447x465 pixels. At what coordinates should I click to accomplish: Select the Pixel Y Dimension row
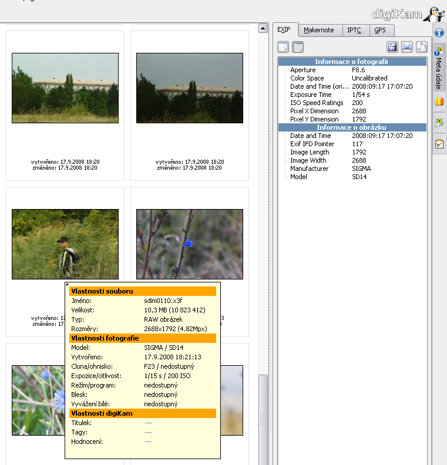[x=352, y=119]
